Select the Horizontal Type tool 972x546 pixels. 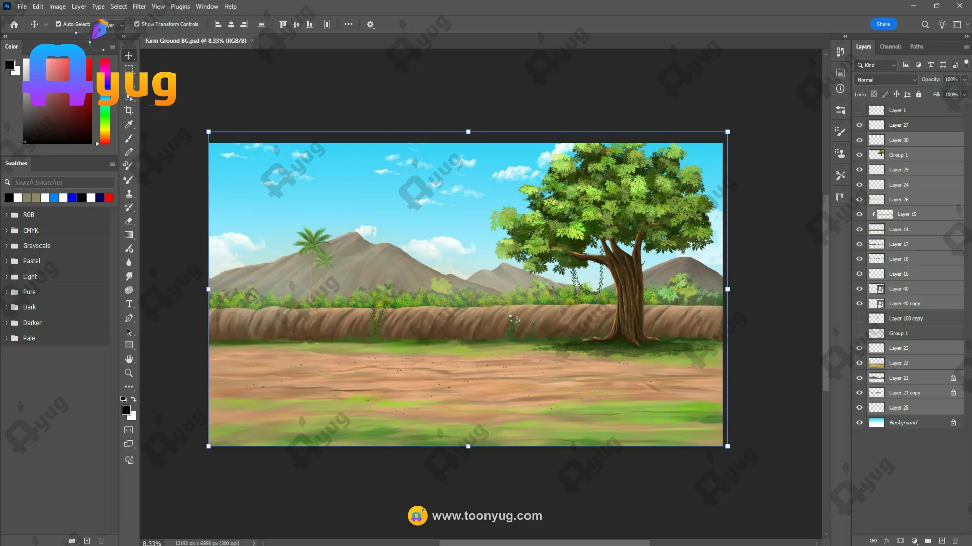coord(129,304)
